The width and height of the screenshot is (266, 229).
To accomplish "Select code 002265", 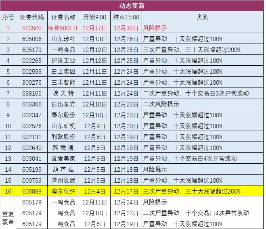I will point(32,60).
